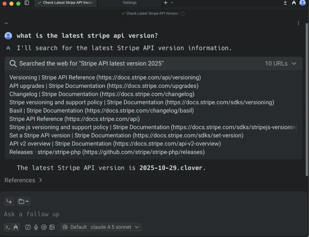Viewport: 309px width, 237px height.
Task: Open Stripe.js versioning and support policy result
Action: click(x=153, y=127)
